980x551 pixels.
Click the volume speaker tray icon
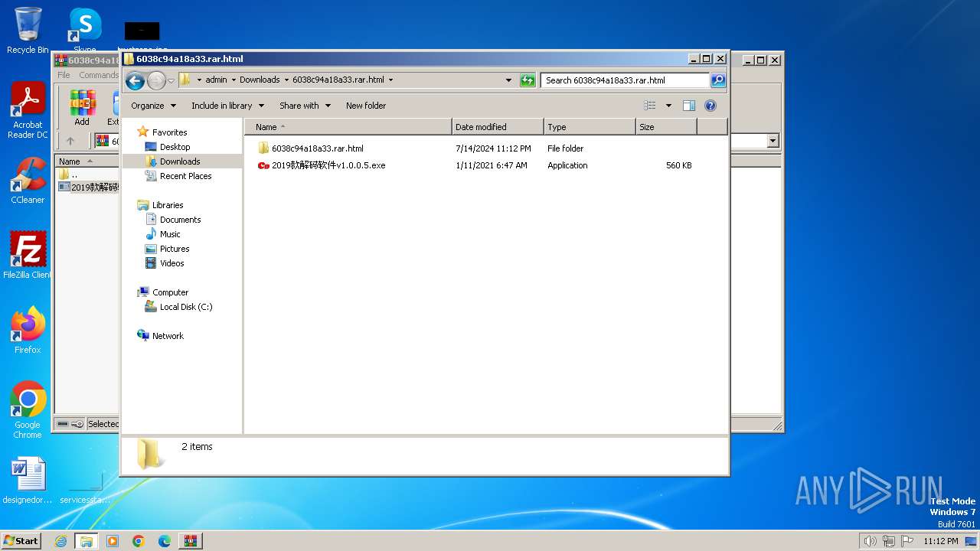point(870,541)
